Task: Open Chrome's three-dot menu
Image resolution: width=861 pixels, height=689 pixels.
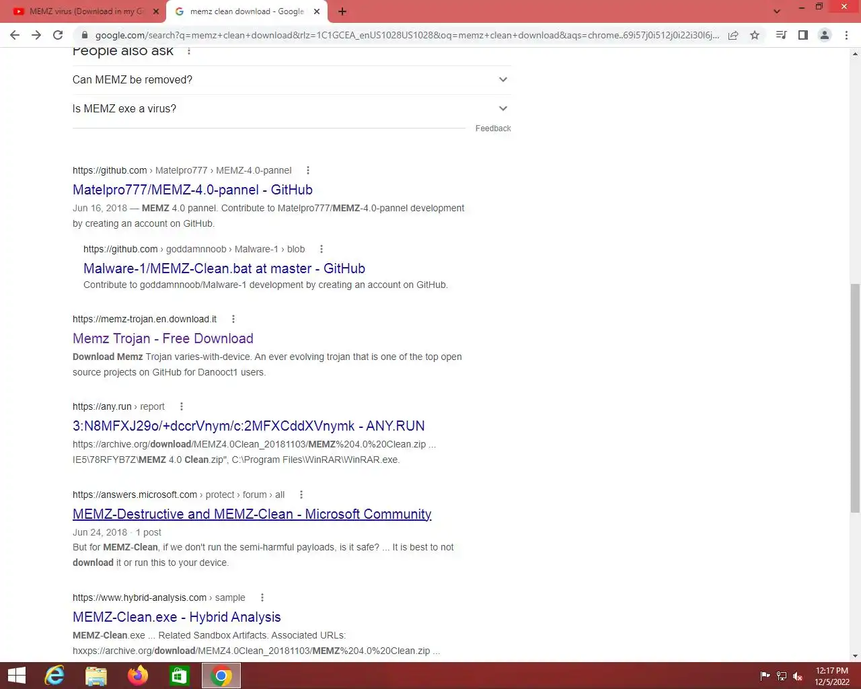Action: point(846,35)
